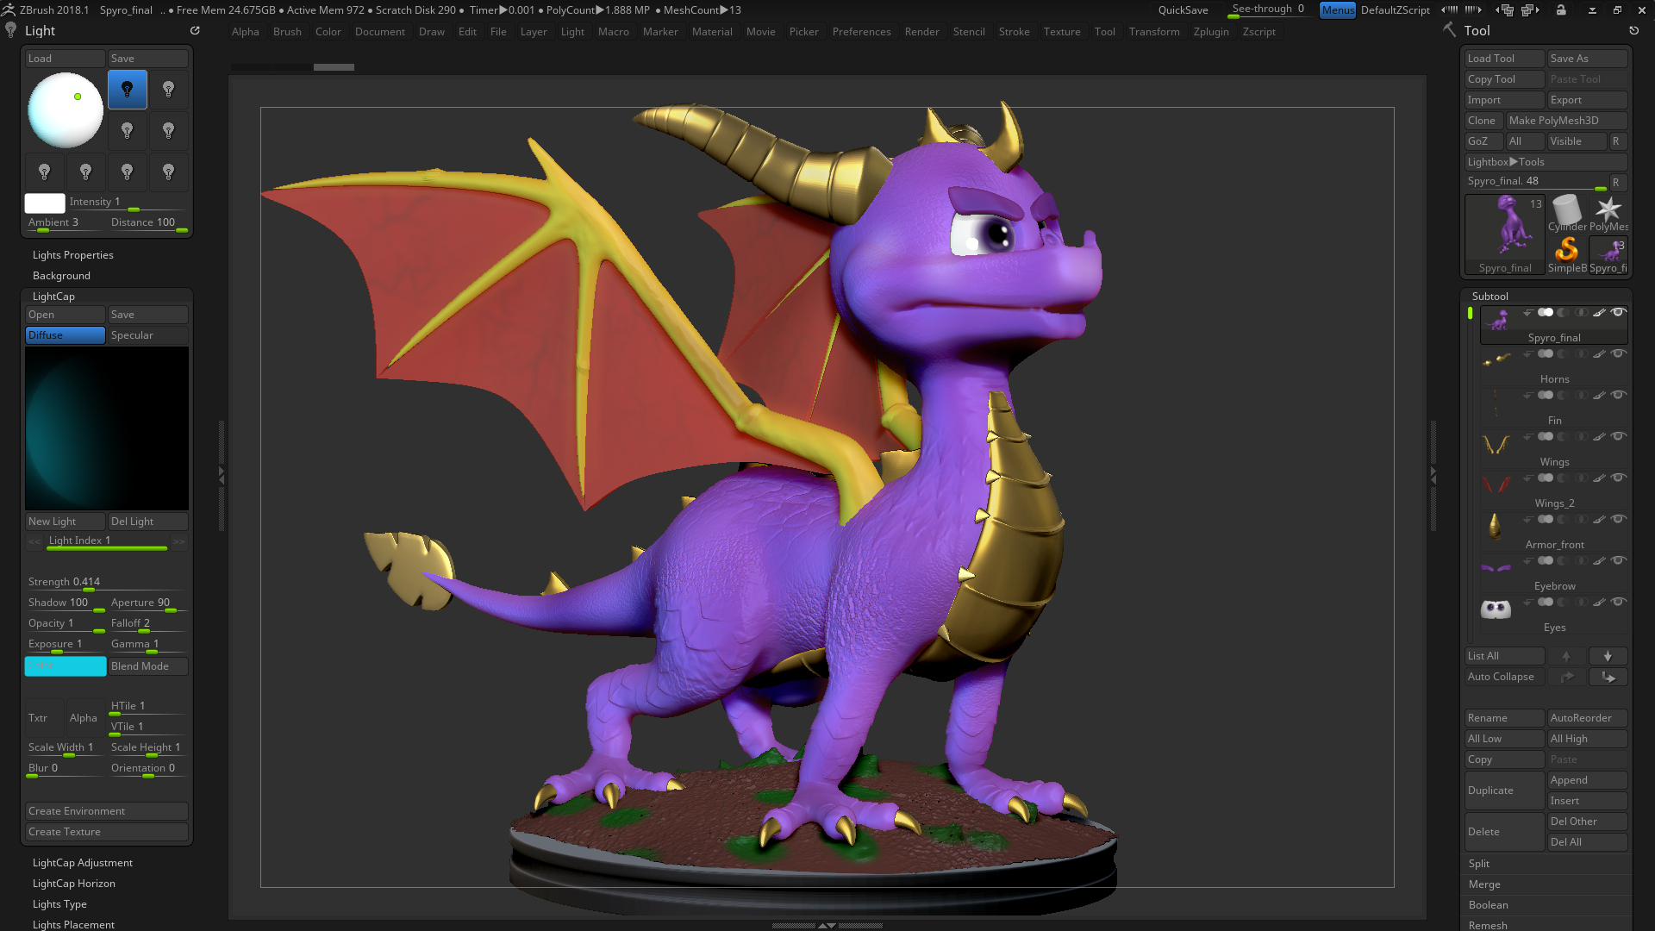Click the sculpt brush icon on the Wings subtool
Image resolution: width=1655 pixels, height=931 pixels.
[1600, 436]
